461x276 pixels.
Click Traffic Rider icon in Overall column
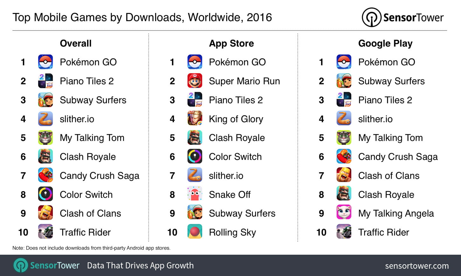[45, 232]
